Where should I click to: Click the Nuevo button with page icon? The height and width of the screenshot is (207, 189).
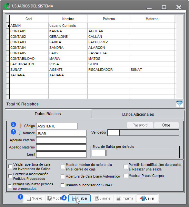(x=34, y=198)
